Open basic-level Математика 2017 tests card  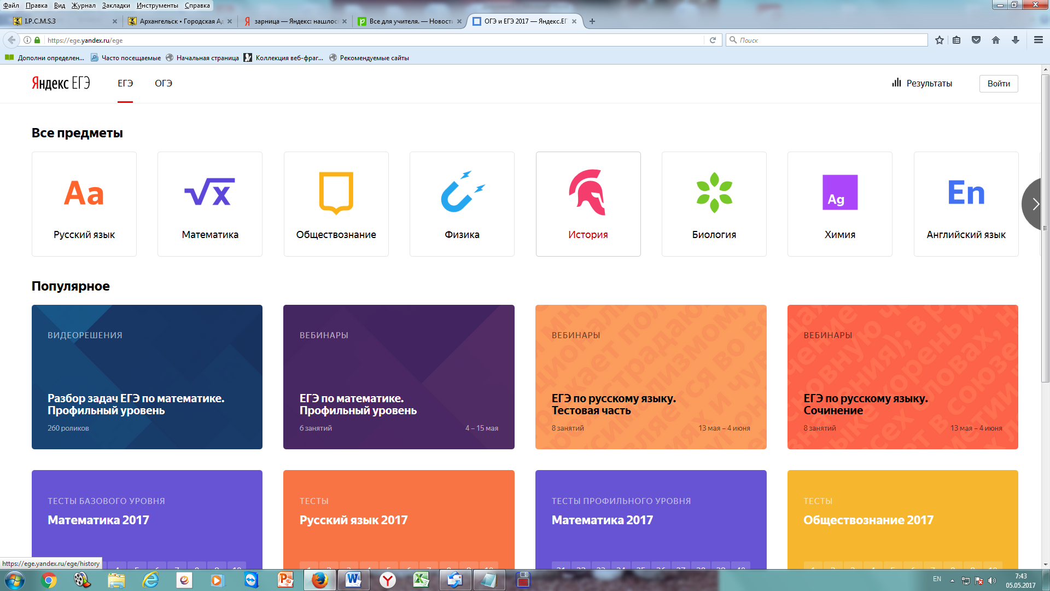(x=147, y=519)
